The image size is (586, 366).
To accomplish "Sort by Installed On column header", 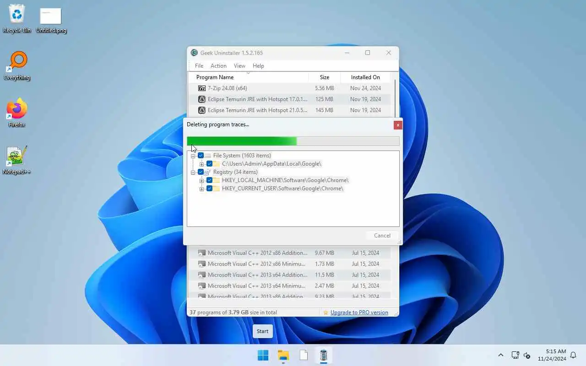I will pyautogui.click(x=365, y=77).
